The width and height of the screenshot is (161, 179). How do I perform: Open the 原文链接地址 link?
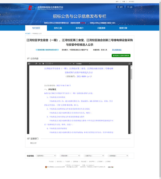117,50
